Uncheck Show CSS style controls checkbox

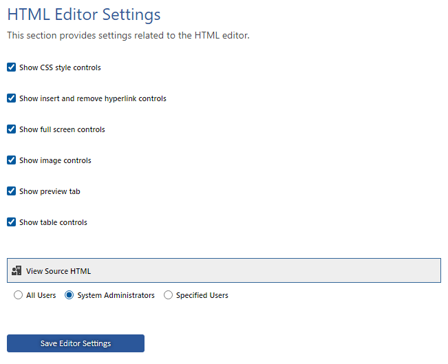click(x=11, y=67)
